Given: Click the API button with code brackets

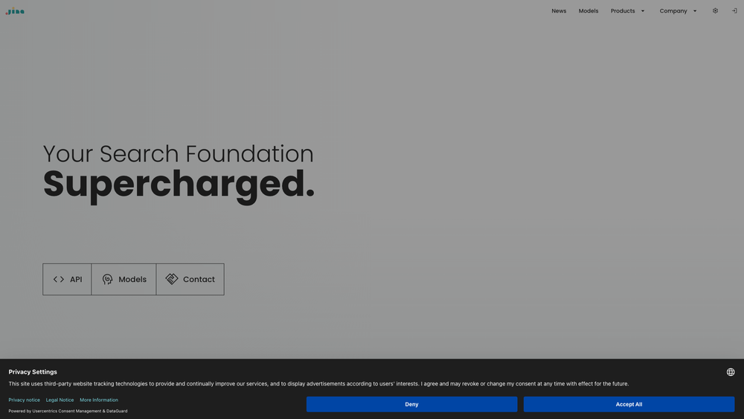Looking at the screenshot, I should [x=67, y=280].
